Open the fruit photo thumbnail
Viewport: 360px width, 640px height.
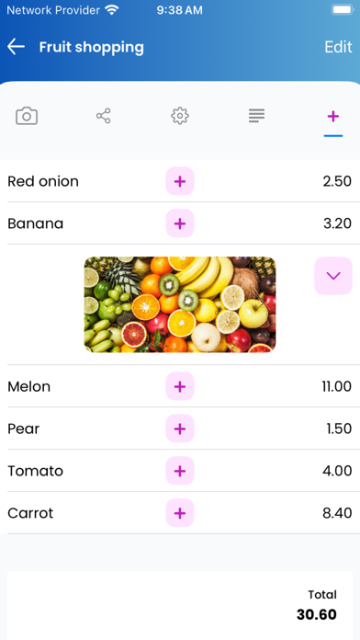click(180, 304)
